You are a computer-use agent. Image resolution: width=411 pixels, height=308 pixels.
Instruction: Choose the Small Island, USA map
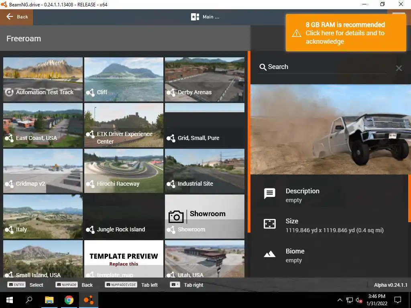tap(43, 259)
